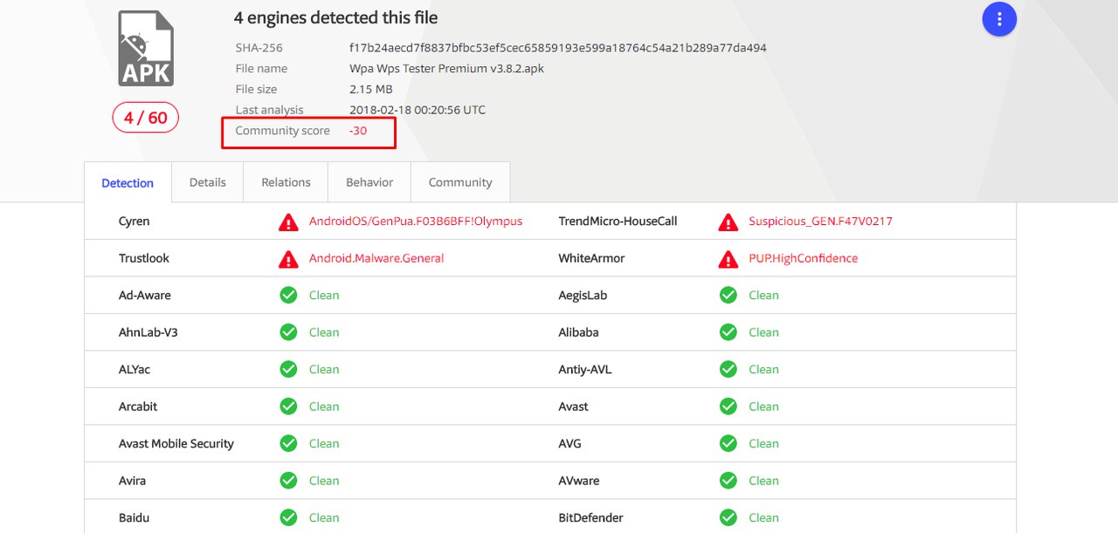The width and height of the screenshot is (1118, 533).
Task: Click the red warning icon for Cyren
Action: (x=288, y=222)
